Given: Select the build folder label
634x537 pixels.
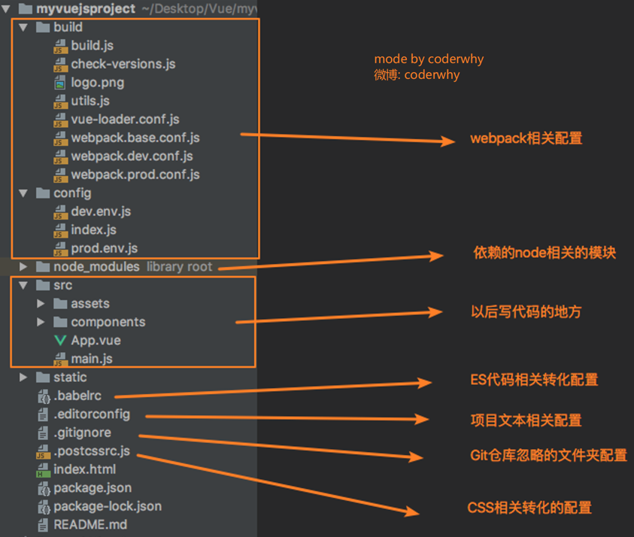Looking at the screenshot, I should (x=68, y=27).
